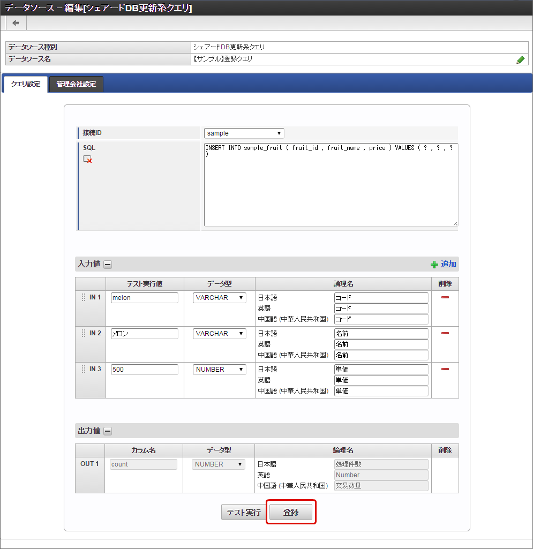Click OUT 1 中国語 field 交易数量
Image resolution: width=533 pixels, height=549 pixels.
(381, 486)
